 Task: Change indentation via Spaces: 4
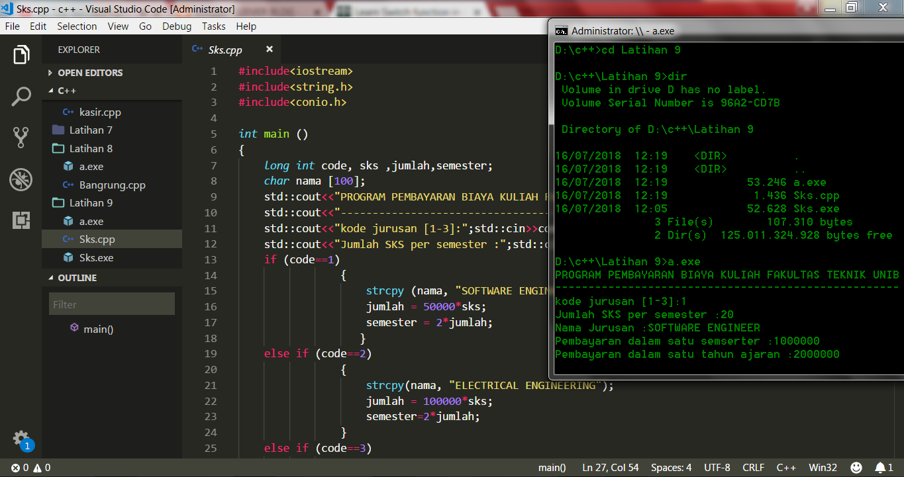671,468
